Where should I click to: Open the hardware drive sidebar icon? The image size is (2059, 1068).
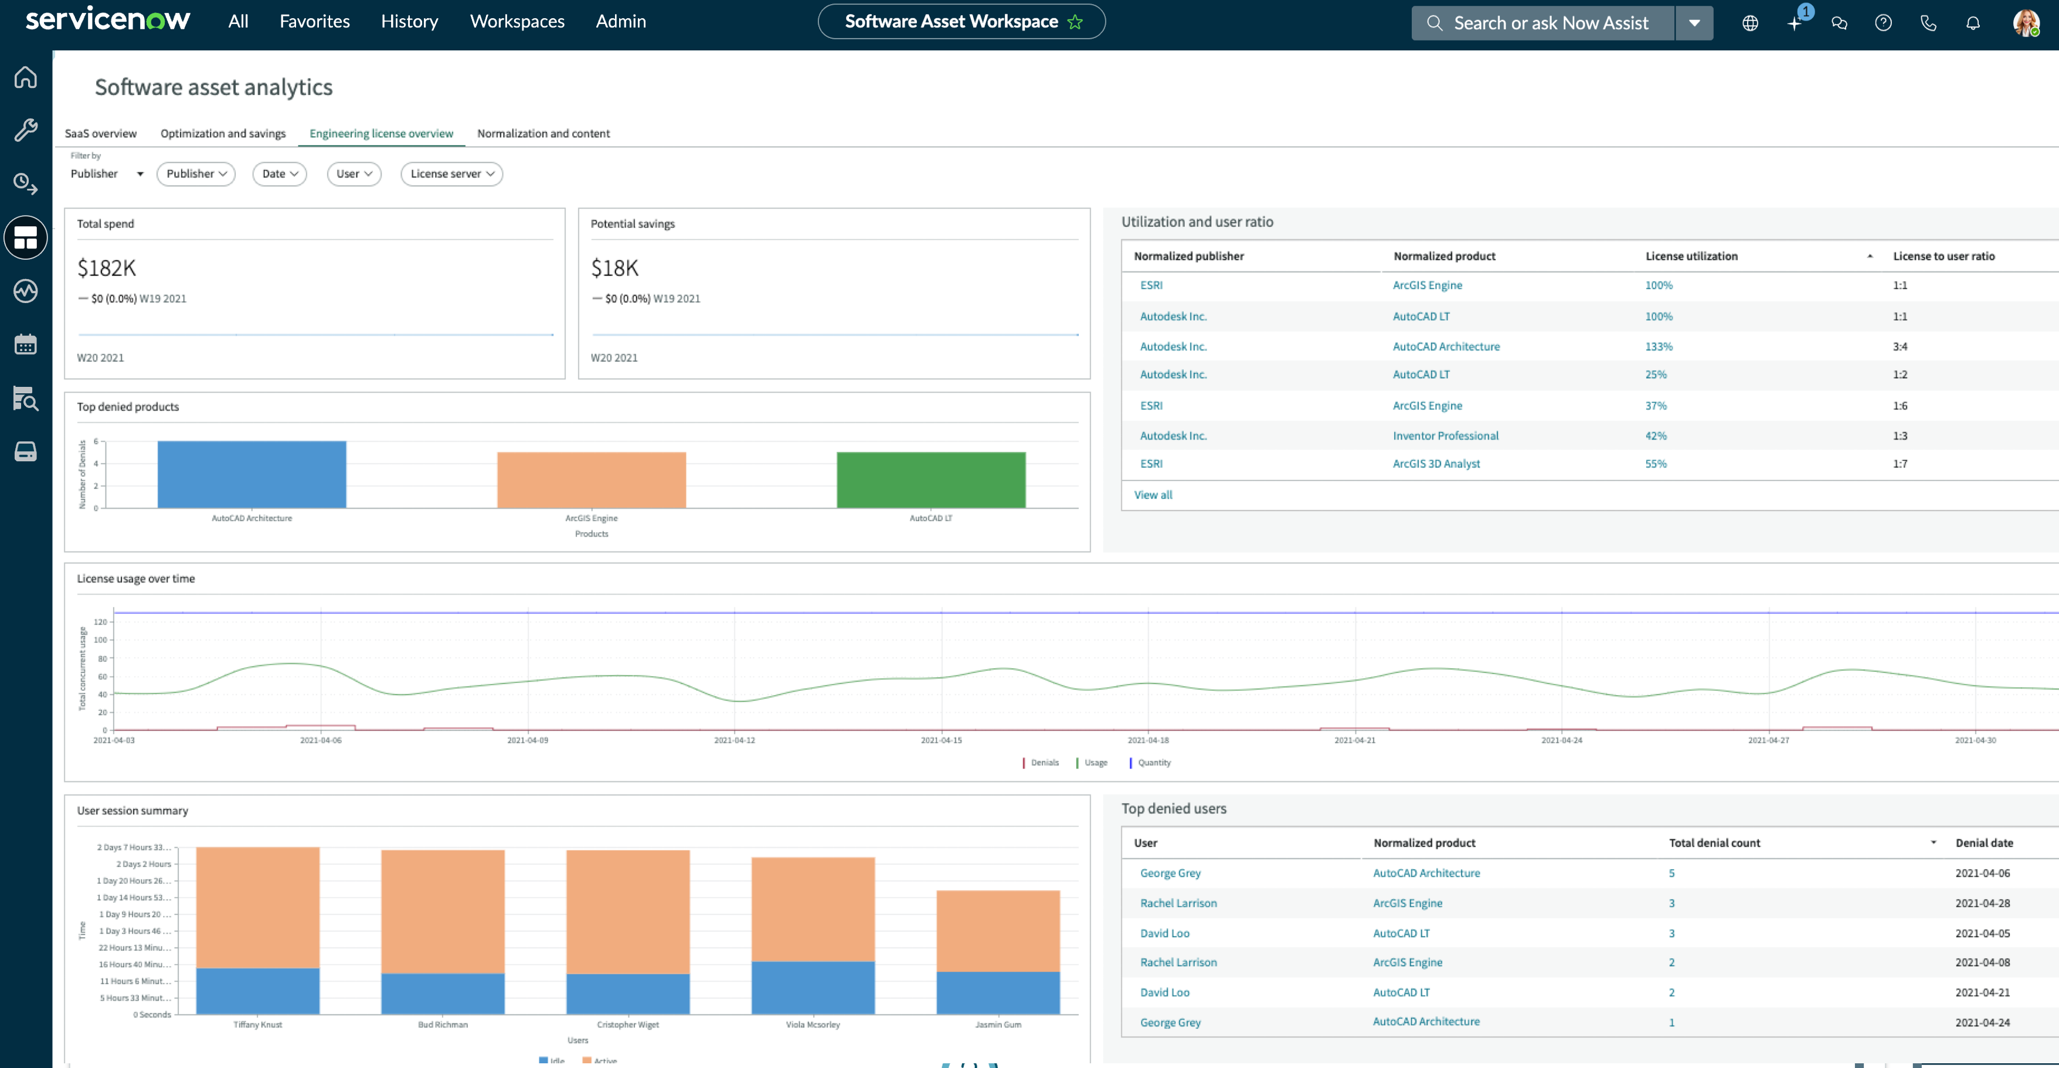click(x=26, y=452)
